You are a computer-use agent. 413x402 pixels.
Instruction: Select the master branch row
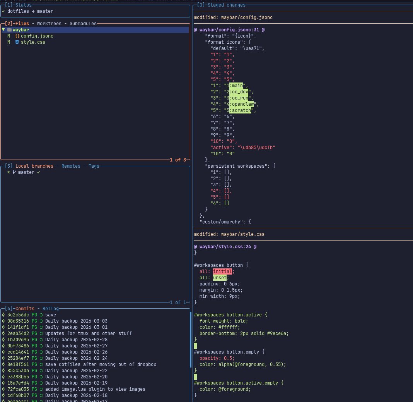tap(95, 172)
